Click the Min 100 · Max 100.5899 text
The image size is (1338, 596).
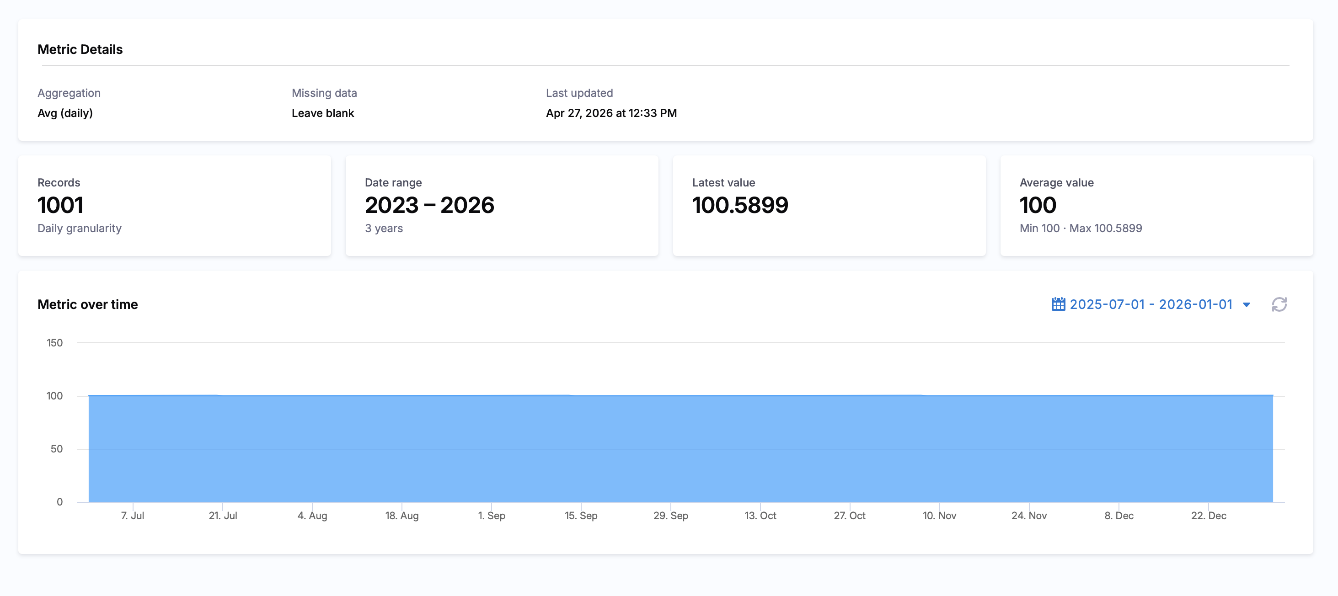pyautogui.click(x=1081, y=229)
